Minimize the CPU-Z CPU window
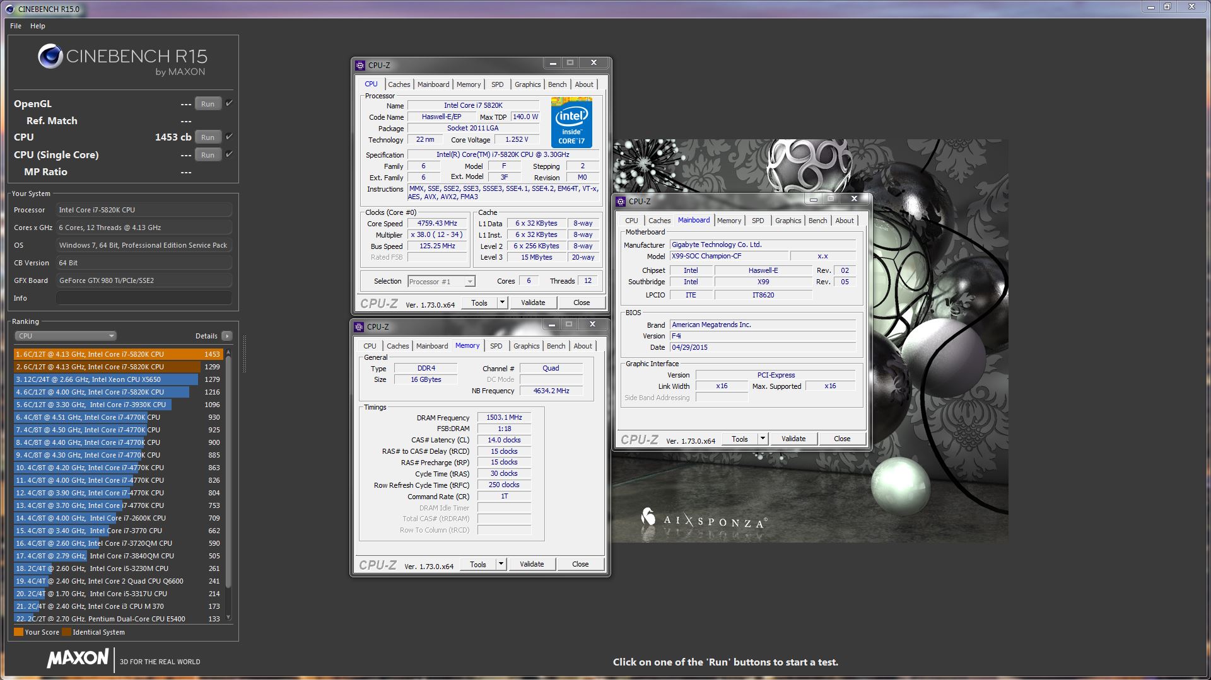Viewport: 1211px width, 680px height. (x=553, y=63)
